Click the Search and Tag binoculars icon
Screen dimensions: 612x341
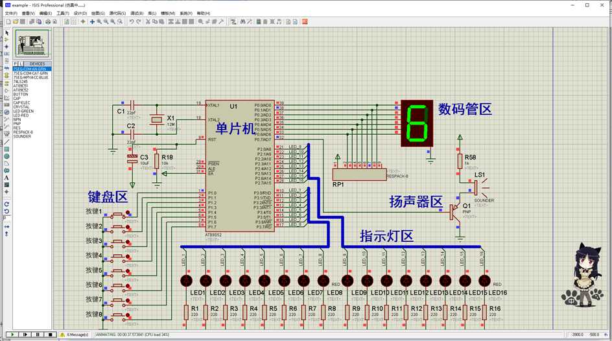242,22
